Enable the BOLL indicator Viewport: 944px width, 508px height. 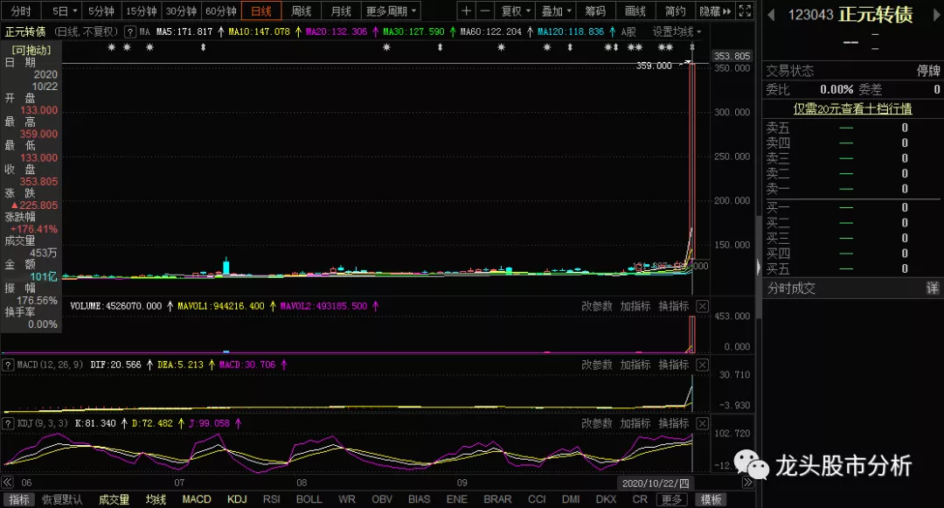pyautogui.click(x=309, y=499)
